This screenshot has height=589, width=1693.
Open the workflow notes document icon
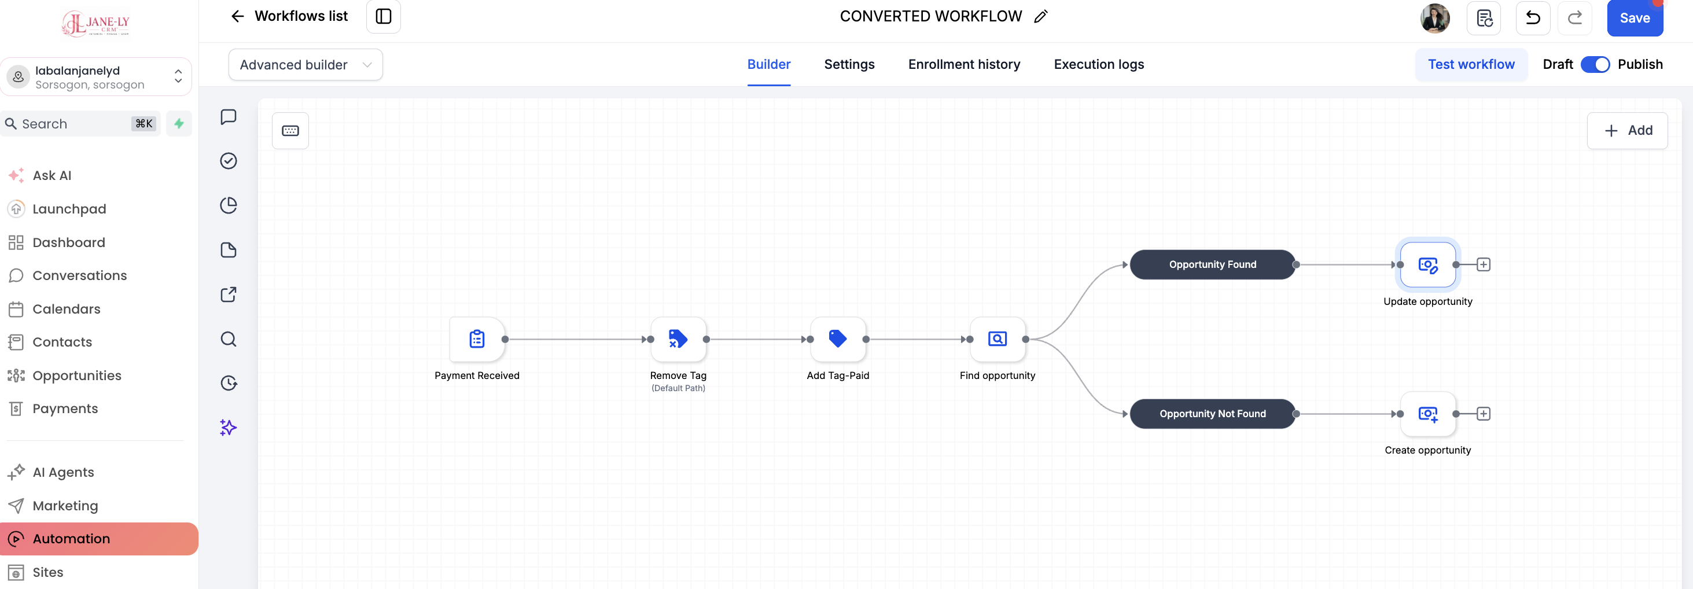(1484, 18)
